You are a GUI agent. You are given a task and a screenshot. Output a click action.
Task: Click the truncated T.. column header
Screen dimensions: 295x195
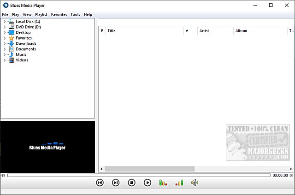click(291, 31)
